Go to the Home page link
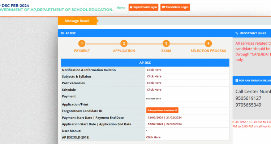 121,8
